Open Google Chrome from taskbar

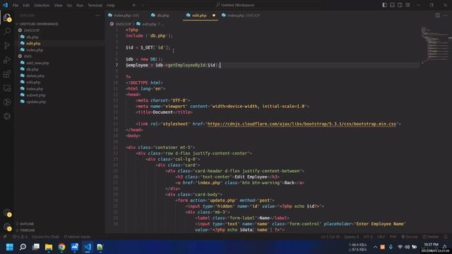[61, 247]
